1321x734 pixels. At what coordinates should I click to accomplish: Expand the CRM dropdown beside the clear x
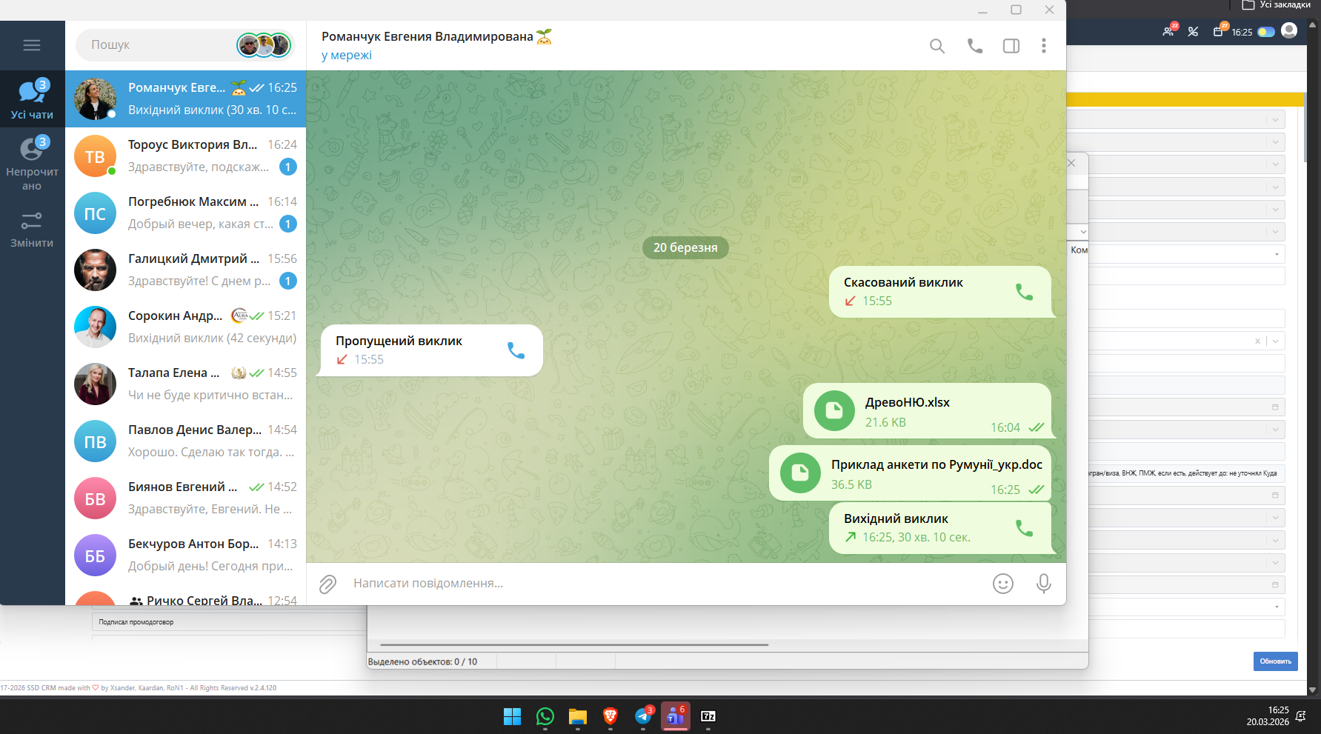[x=1276, y=341]
